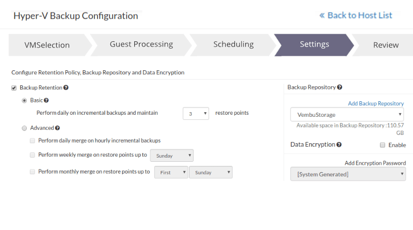Open the restore points count dropdown
Viewport: 413px width, 230px height.
tap(196, 113)
